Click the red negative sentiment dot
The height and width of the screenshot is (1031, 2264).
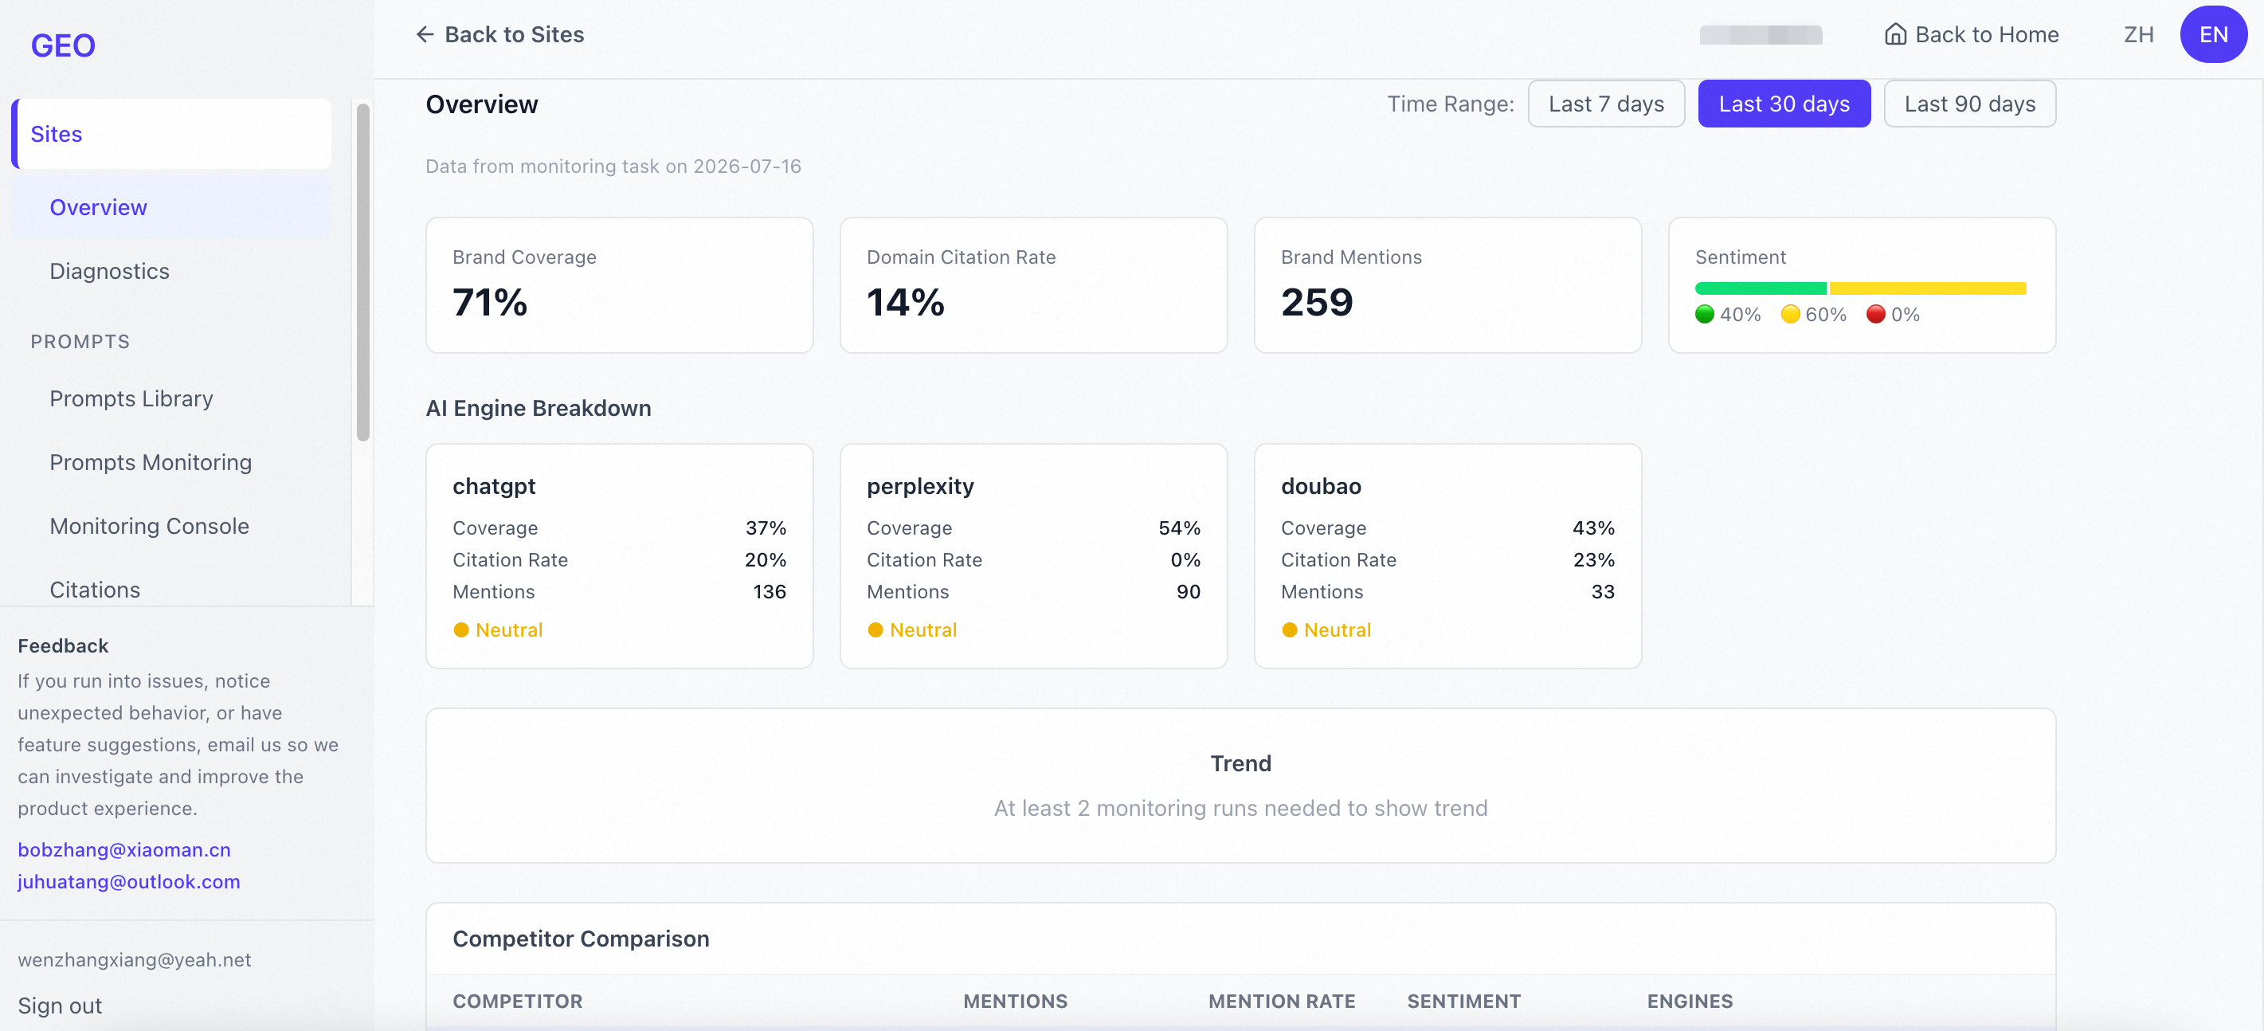pyautogui.click(x=1874, y=315)
